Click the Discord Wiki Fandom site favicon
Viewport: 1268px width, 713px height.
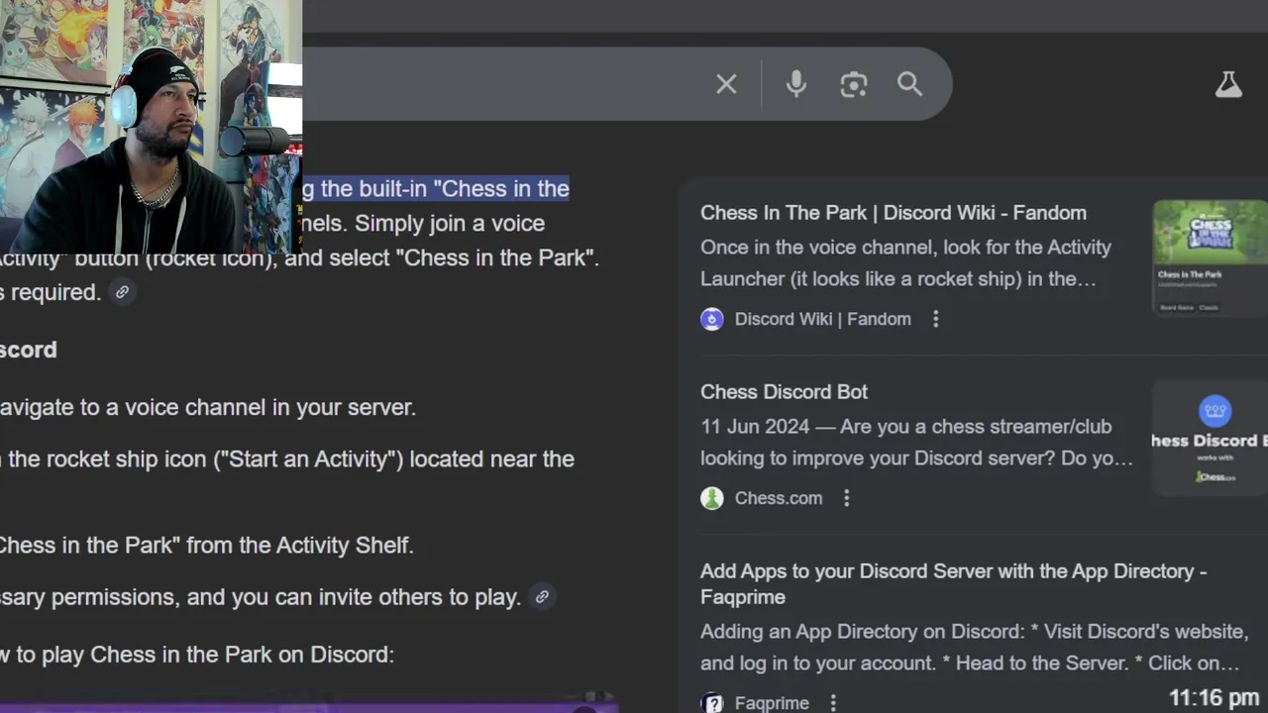(x=711, y=319)
